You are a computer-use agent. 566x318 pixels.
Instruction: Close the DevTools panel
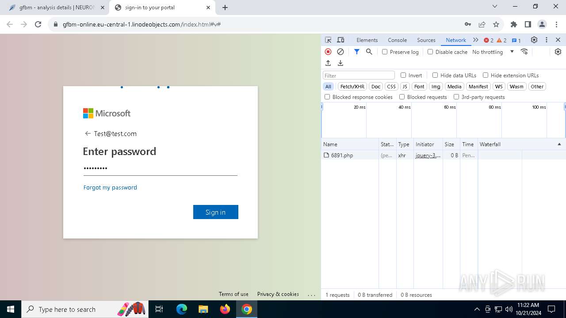tap(558, 40)
